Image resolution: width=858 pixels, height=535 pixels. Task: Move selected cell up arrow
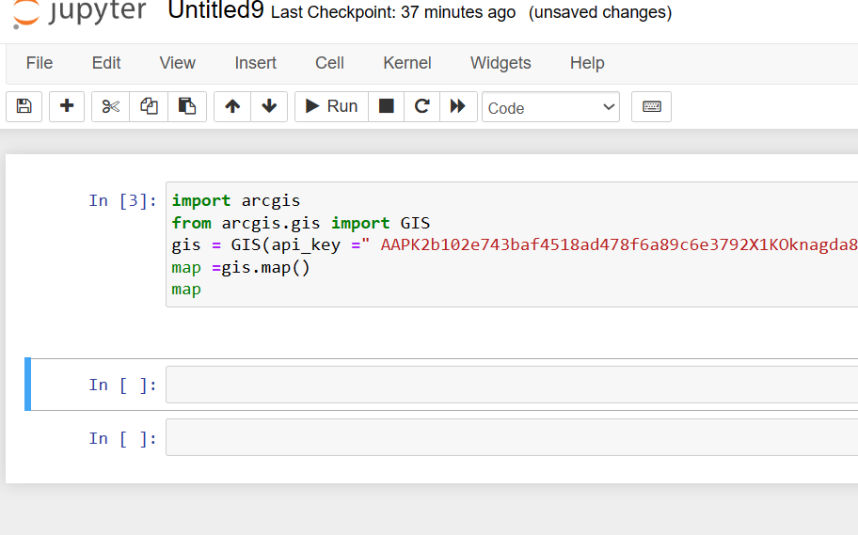coord(232,107)
